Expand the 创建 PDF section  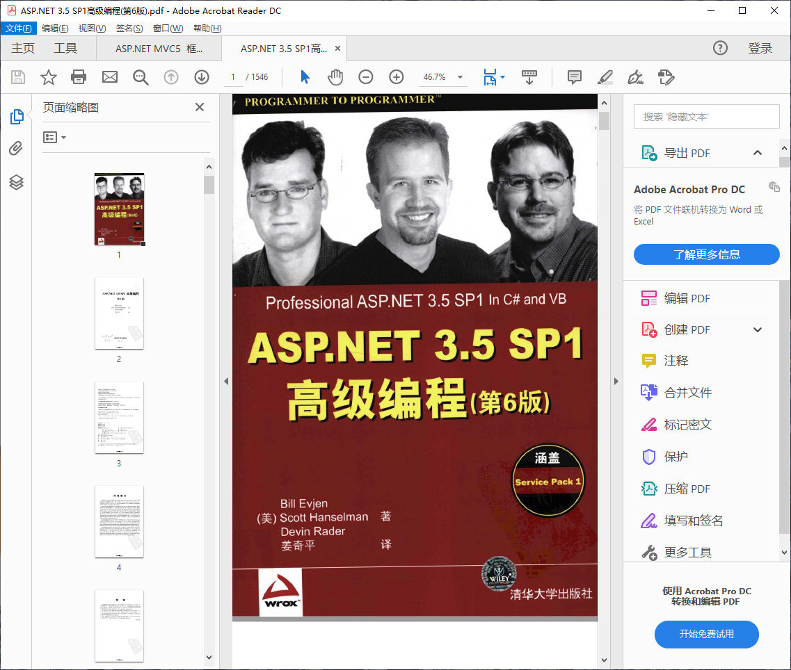757,329
